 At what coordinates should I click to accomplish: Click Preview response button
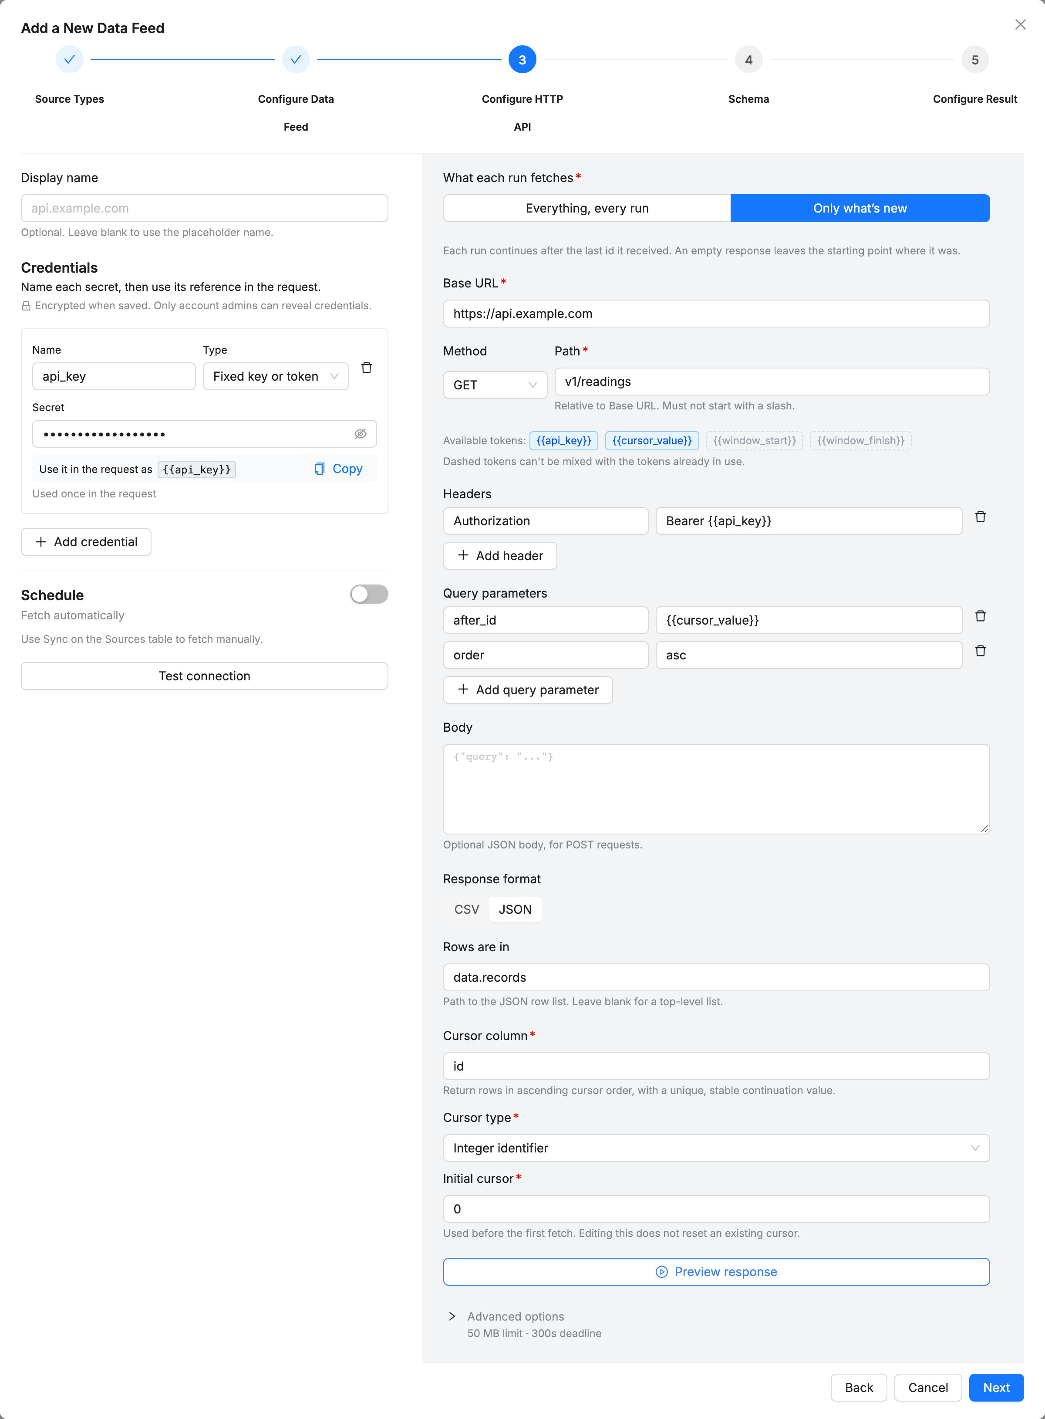[x=716, y=1272]
